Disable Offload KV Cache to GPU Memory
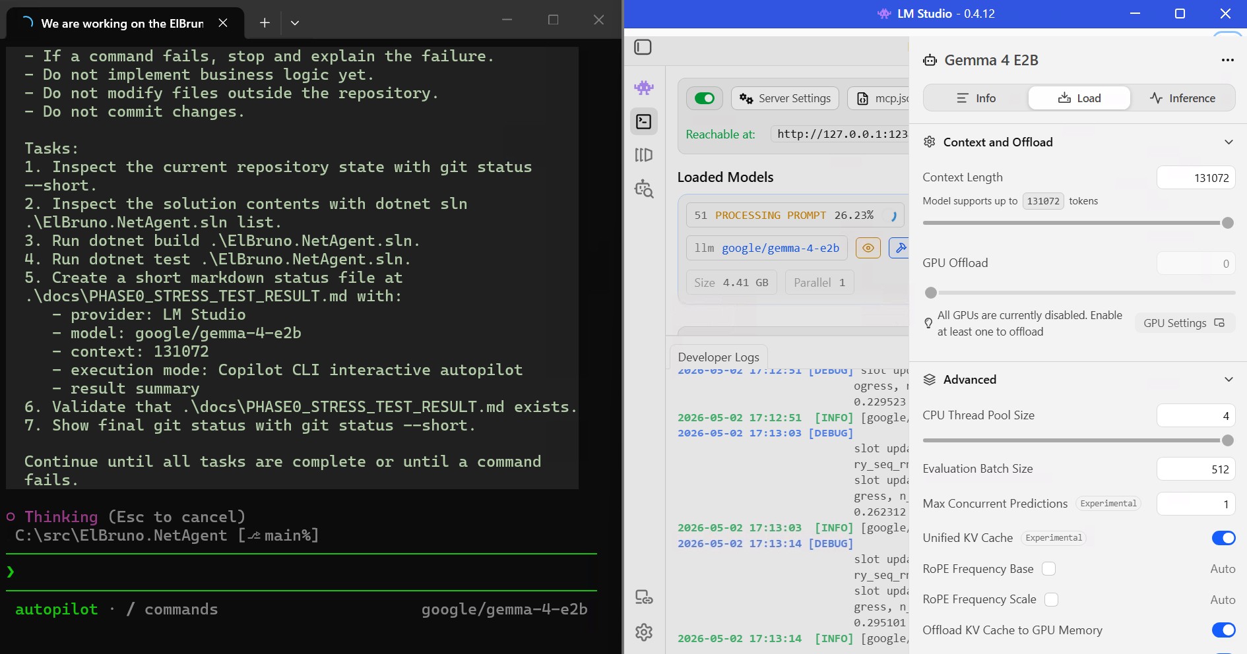This screenshot has width=1247, height=654. point(1223,630)
